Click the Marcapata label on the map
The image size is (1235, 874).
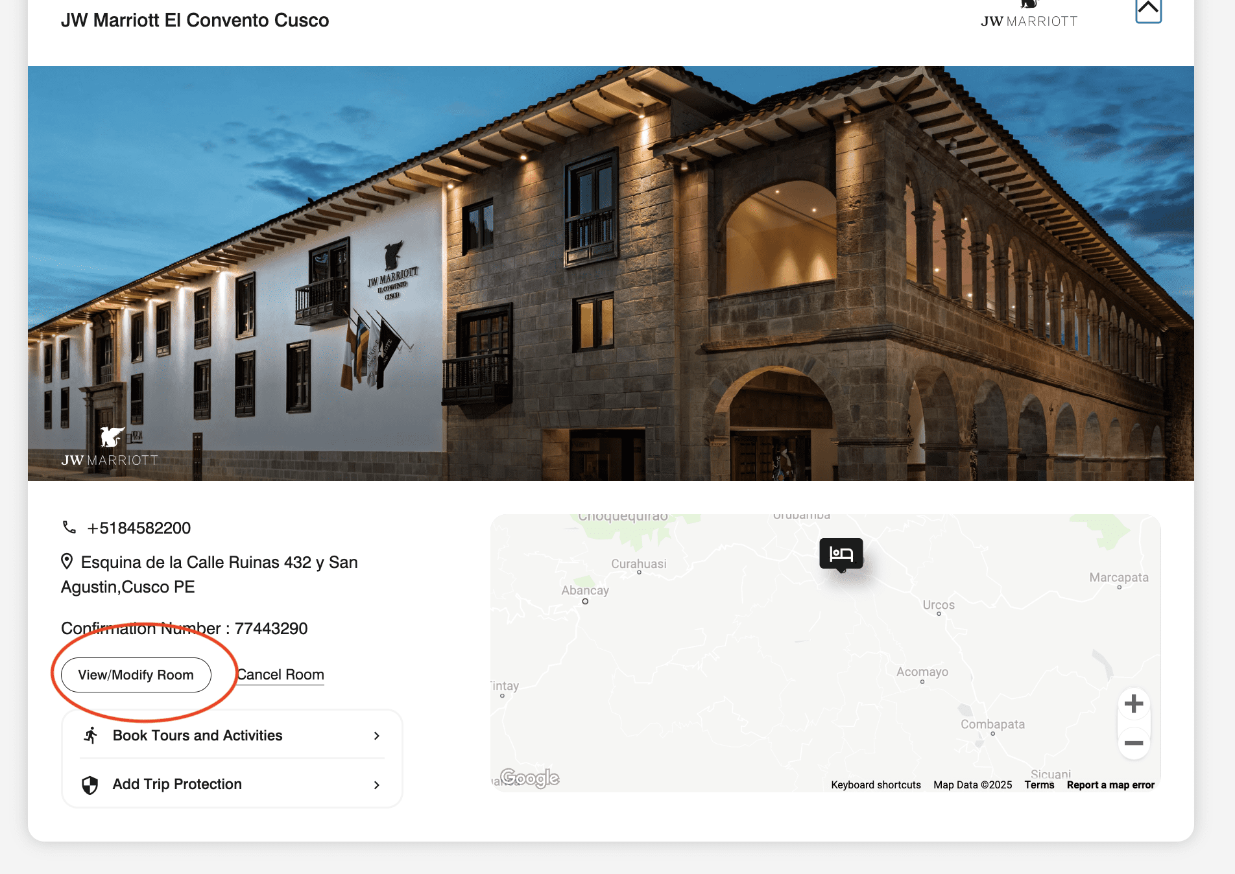[1119, 577]
